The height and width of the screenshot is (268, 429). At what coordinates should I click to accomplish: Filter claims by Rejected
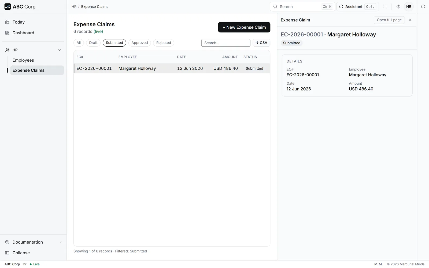[164, 43]
